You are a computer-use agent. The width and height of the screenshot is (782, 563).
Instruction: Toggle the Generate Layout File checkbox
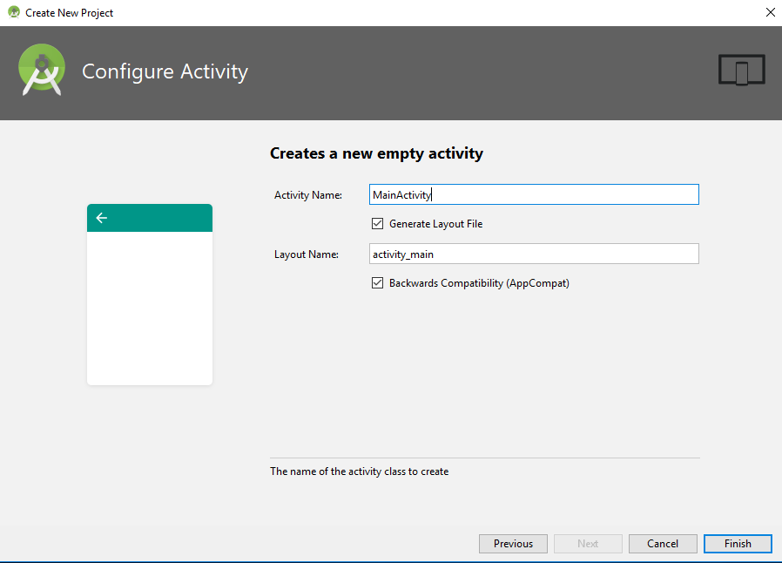(378, 224)
